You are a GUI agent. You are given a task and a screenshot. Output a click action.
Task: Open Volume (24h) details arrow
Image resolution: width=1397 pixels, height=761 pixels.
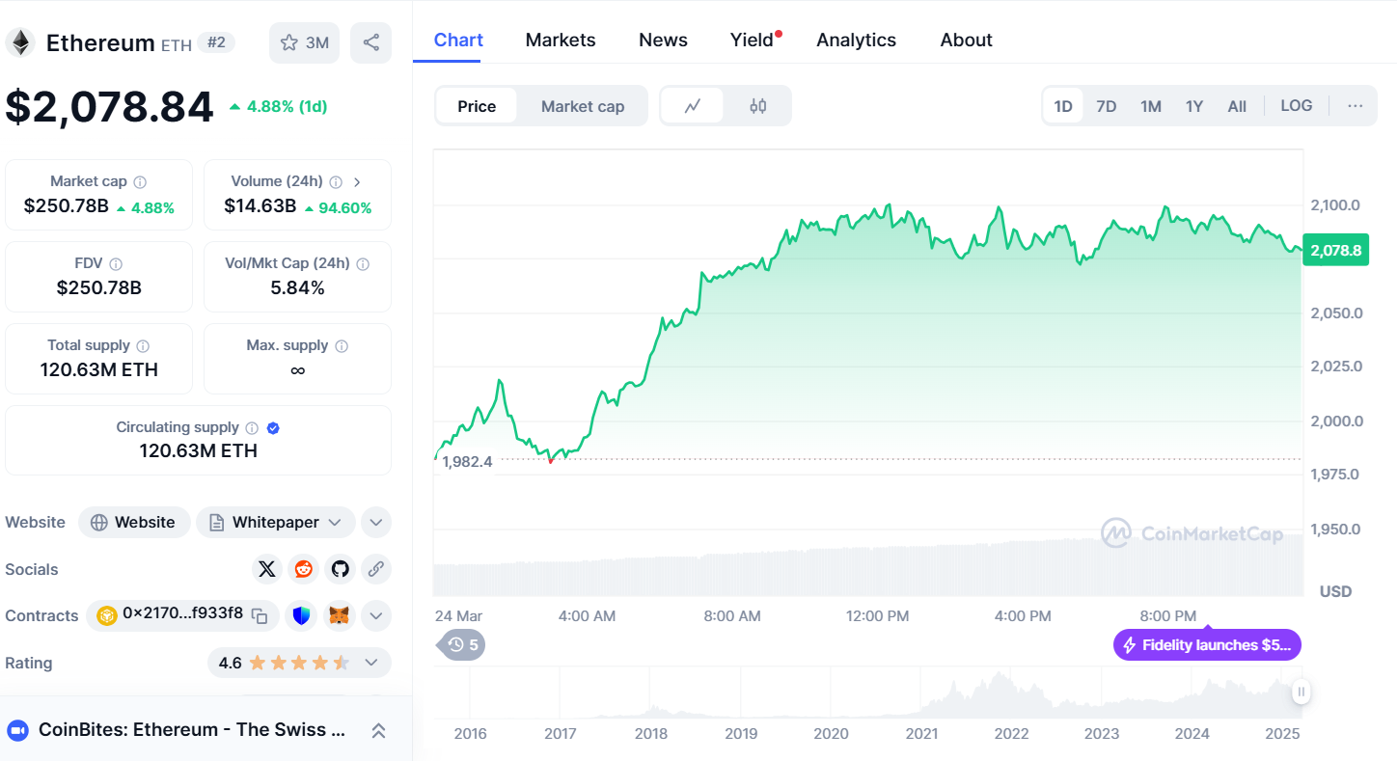[358, 181]
